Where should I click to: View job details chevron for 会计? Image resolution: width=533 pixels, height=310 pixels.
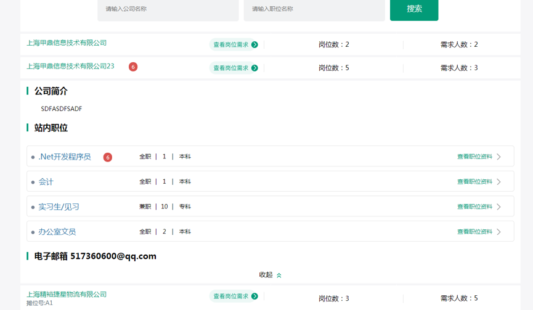coord(498,182)
